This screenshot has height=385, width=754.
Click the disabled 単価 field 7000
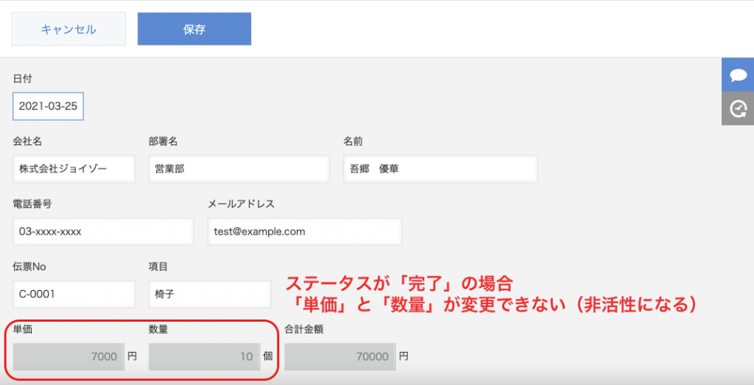pos(68,356)
